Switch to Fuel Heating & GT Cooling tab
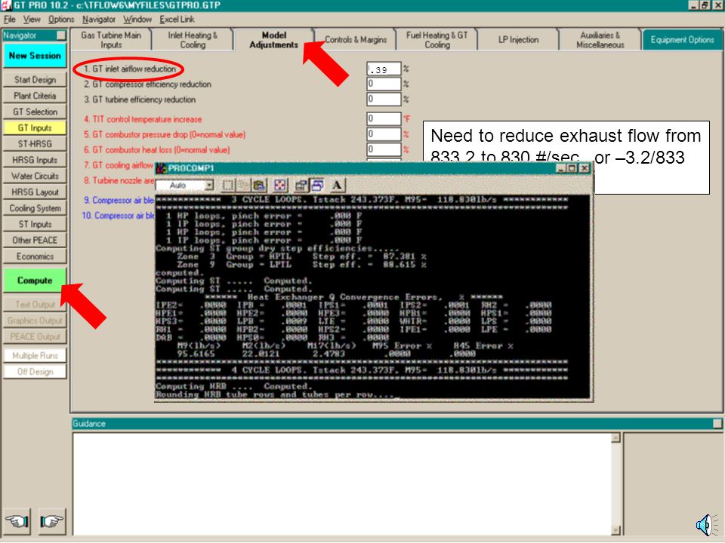 [x=437, y=40]
